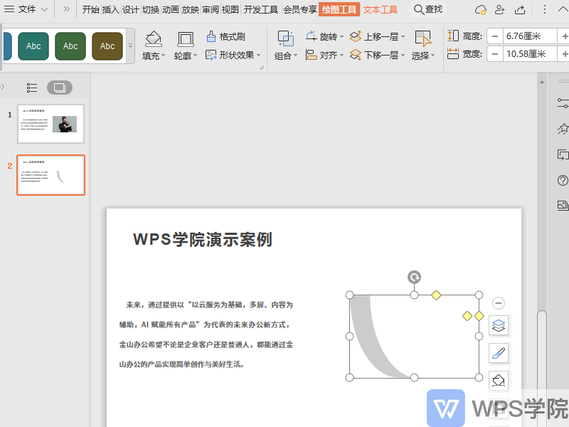Click the 高度 6.76厘米 input field

pos(529,36)
